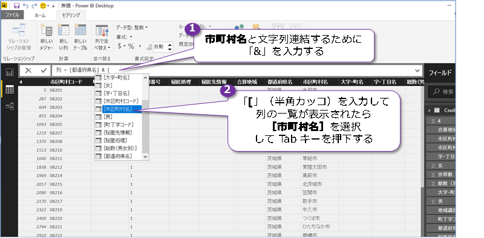The width and height of the screenshot is (484, 238).
Task: Apply percentage format with % button
Action: [x=131, y=47]
